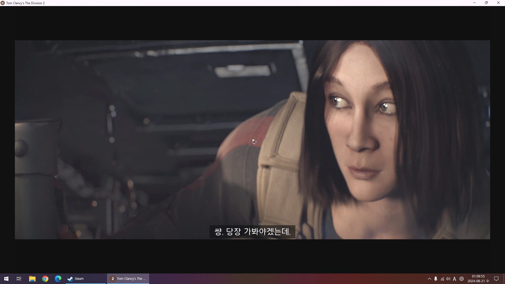
Task: Click the Korean subtitle text box
Action: pyautogui.click(x=252, y=232)
